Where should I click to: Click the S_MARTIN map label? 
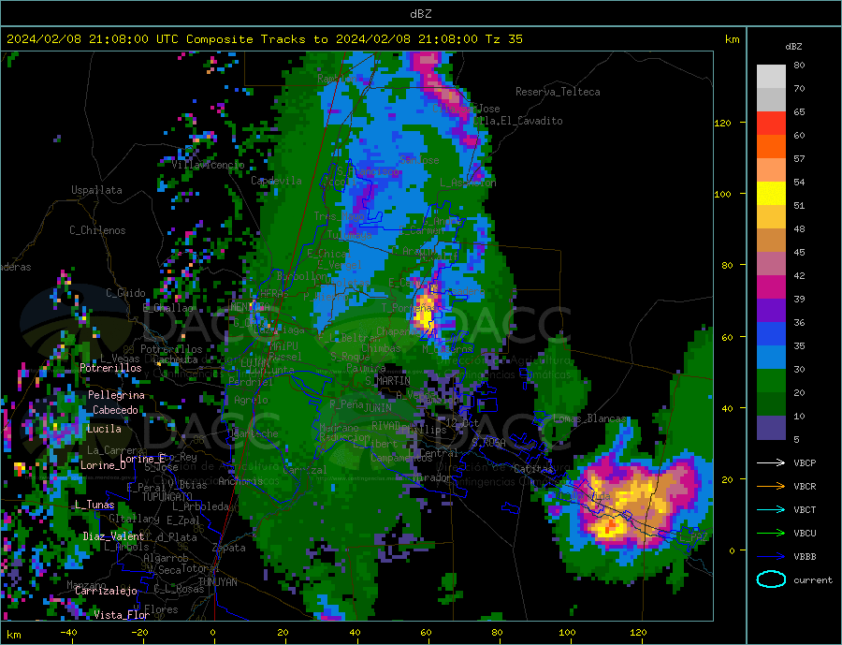click(387, 381)
